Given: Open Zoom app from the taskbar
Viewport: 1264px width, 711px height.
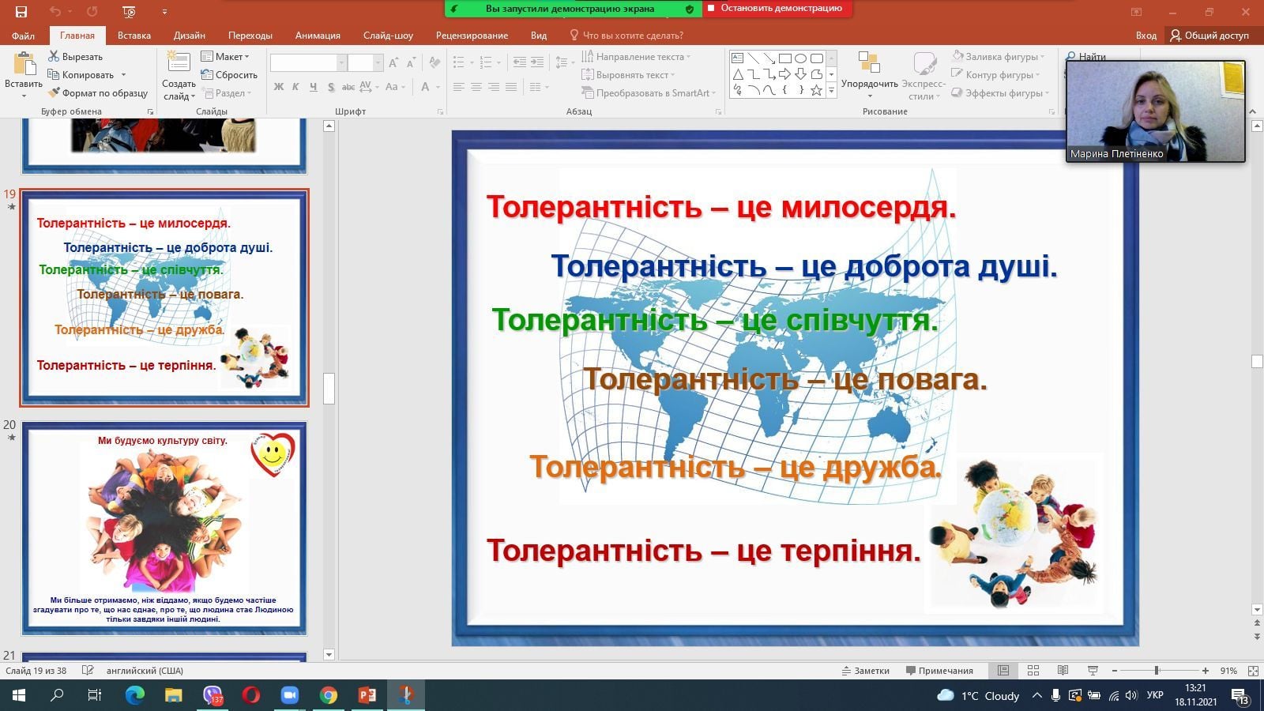Looking at the screenshot, I should [x=290, y=695].
